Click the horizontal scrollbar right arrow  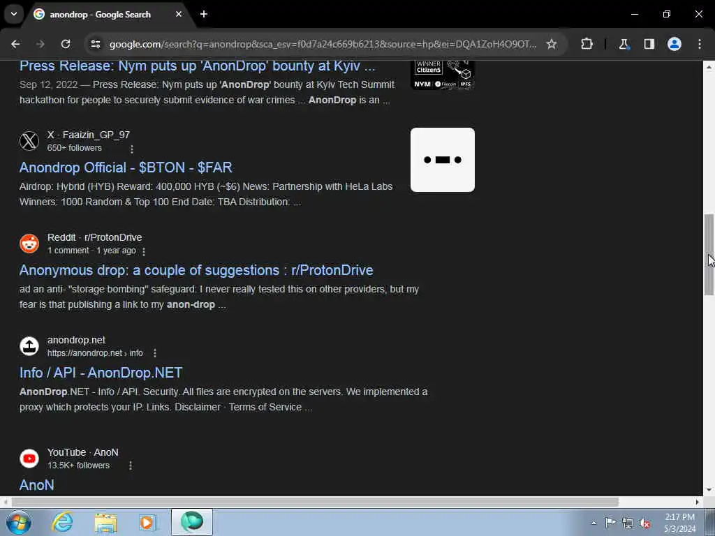698,502
